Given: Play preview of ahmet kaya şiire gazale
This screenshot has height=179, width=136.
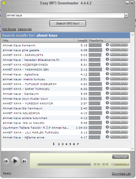Looking at the screenshot, I should pos(107,50).
